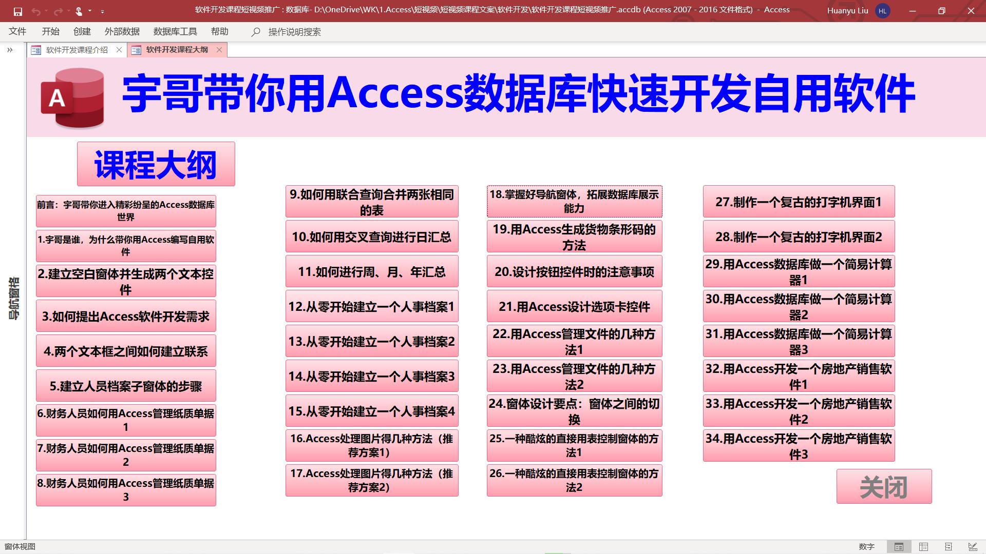Viewport: 986px width, 554px height.
Task: Open the 前言 preface lesson button
Action: [126, 211]
